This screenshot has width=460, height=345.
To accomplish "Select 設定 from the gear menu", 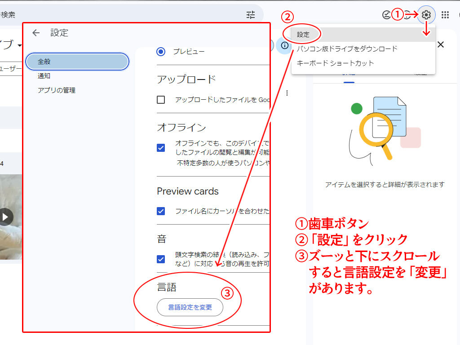I will click(x=303, y=35).
